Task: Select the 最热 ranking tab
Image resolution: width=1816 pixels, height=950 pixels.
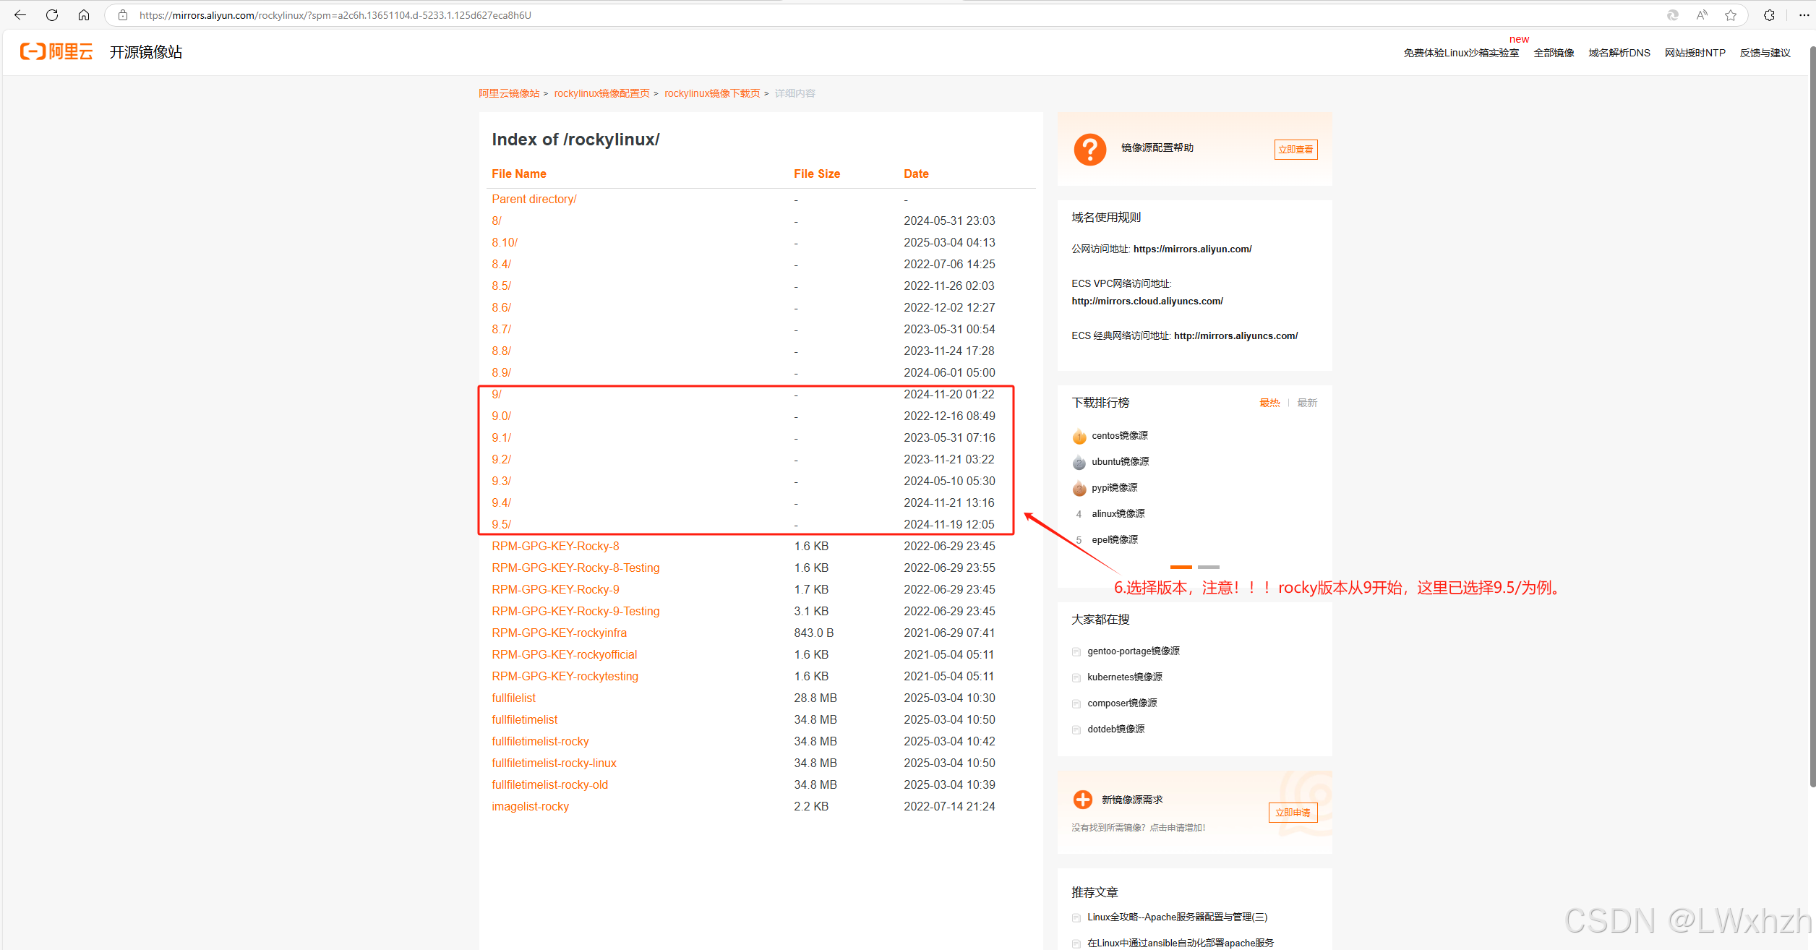Action: pyautogui.click(x=1269, y=403)
